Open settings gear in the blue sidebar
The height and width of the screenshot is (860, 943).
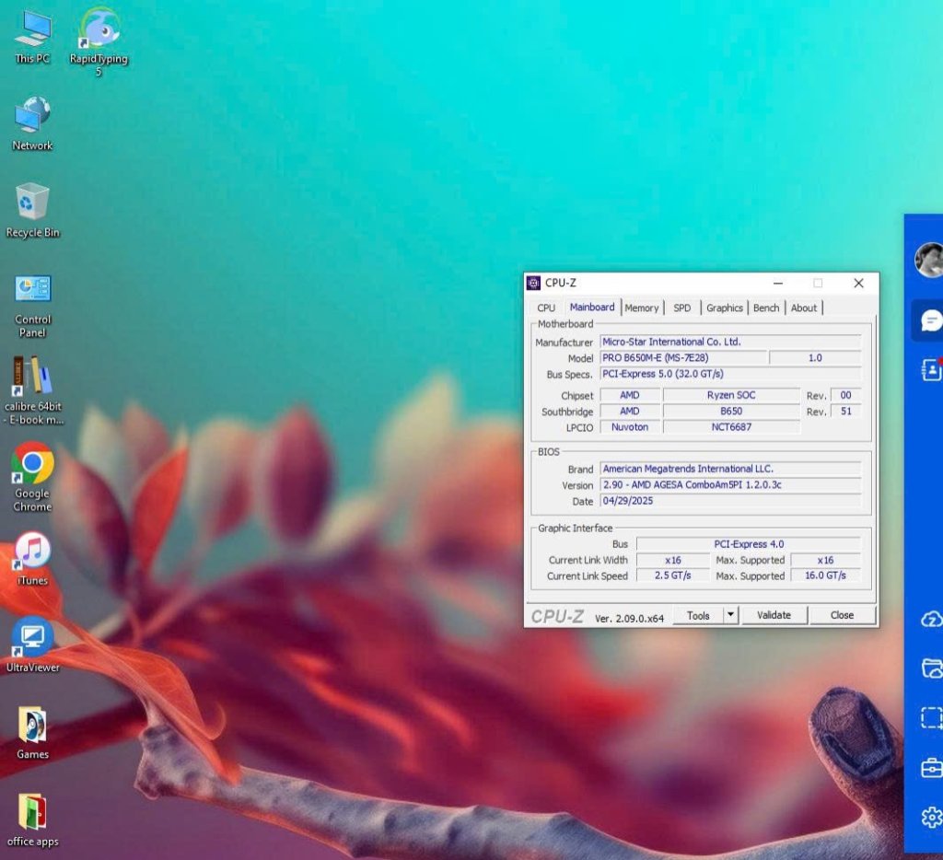tap(932, 818)
